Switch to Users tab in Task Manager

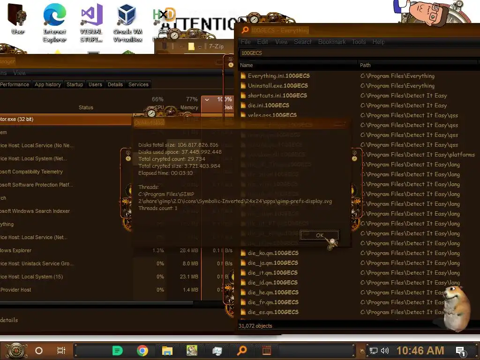click(95, 84)
